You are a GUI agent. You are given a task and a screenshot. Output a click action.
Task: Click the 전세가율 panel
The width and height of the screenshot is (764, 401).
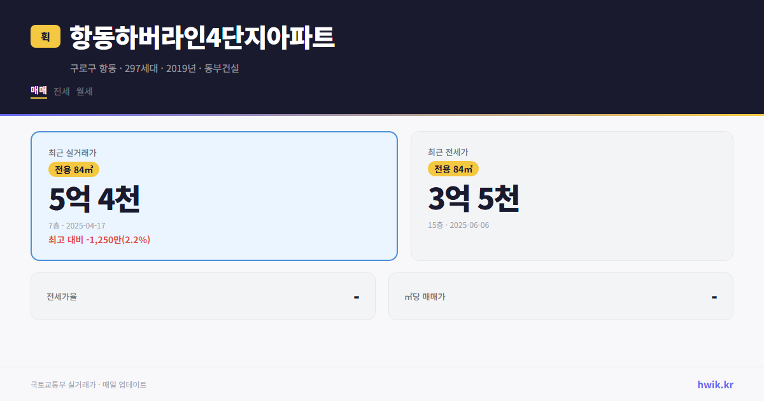click(202, 296)
